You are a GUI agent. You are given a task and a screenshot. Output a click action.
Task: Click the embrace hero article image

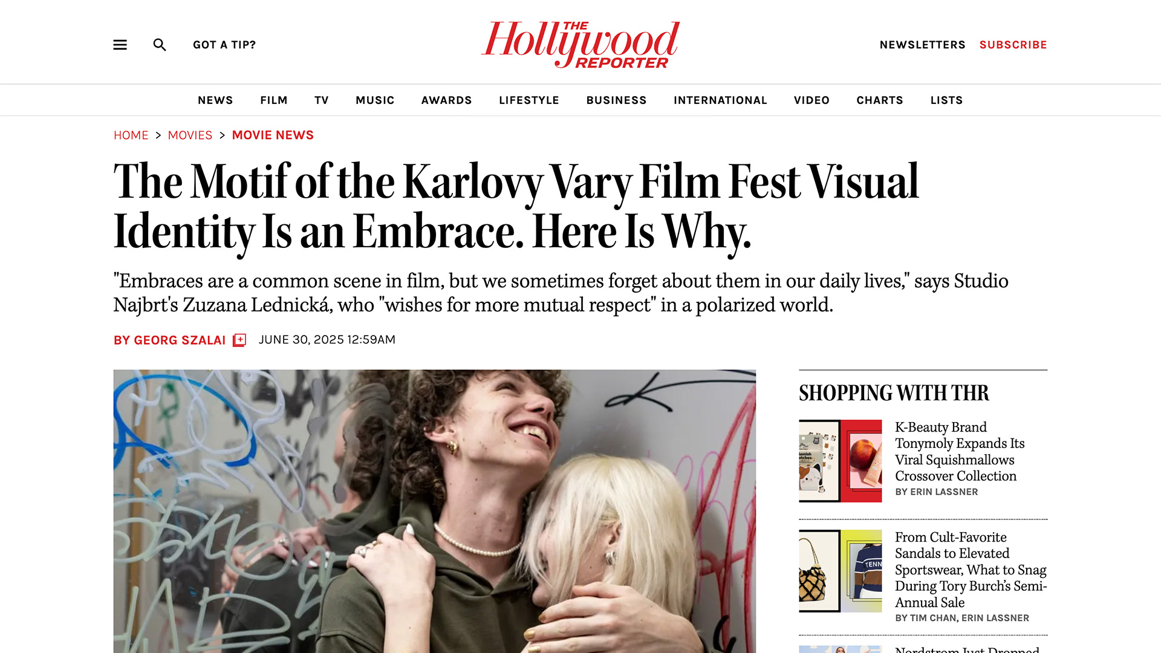[x=435, y=512]
